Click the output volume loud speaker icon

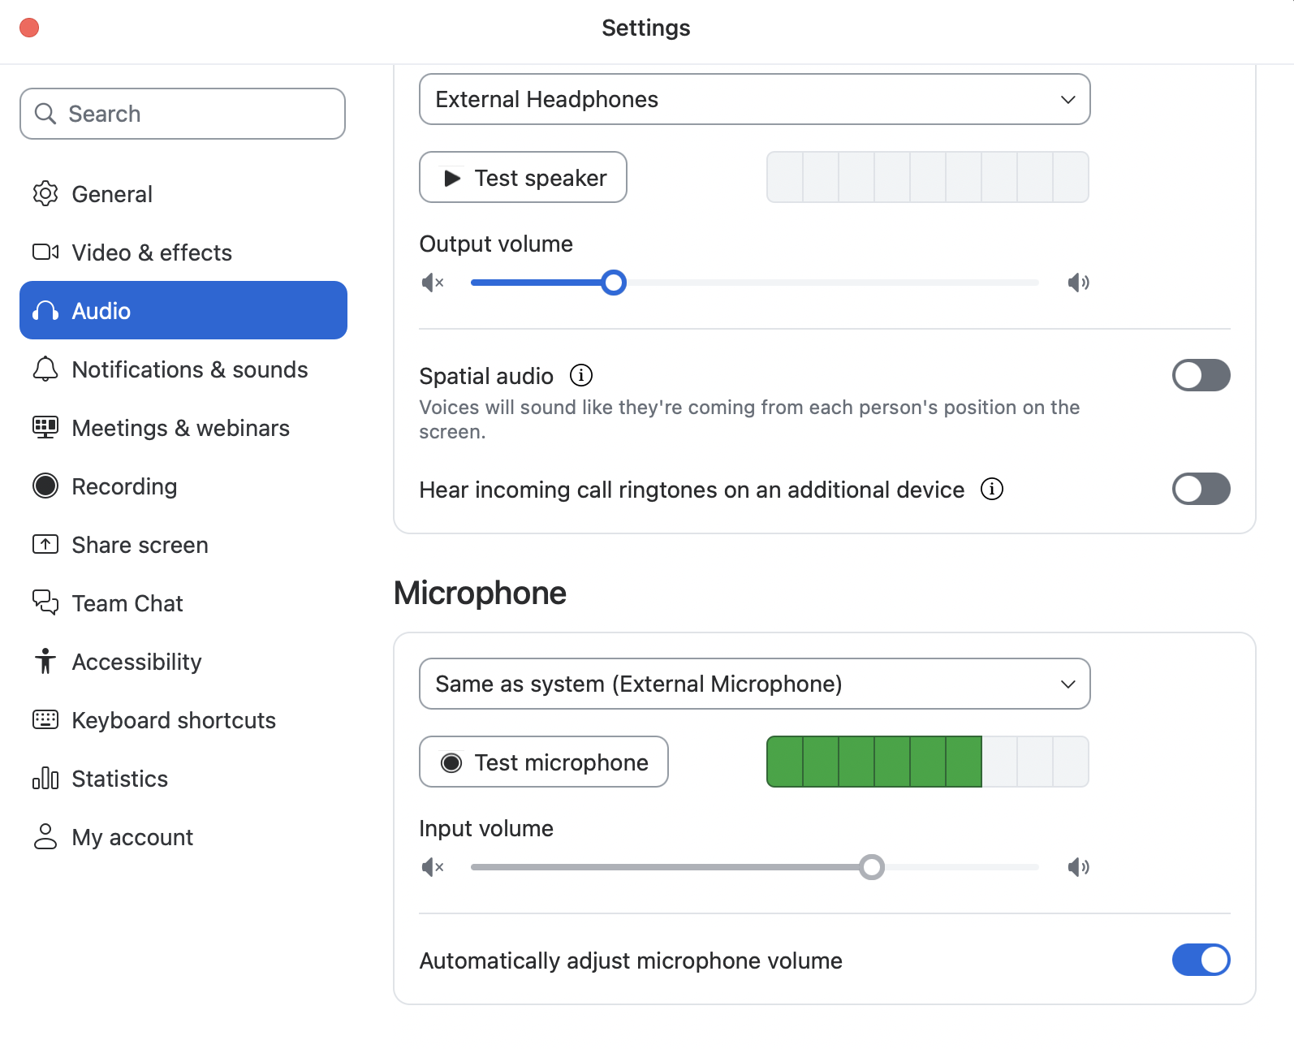coord(1078,283)
